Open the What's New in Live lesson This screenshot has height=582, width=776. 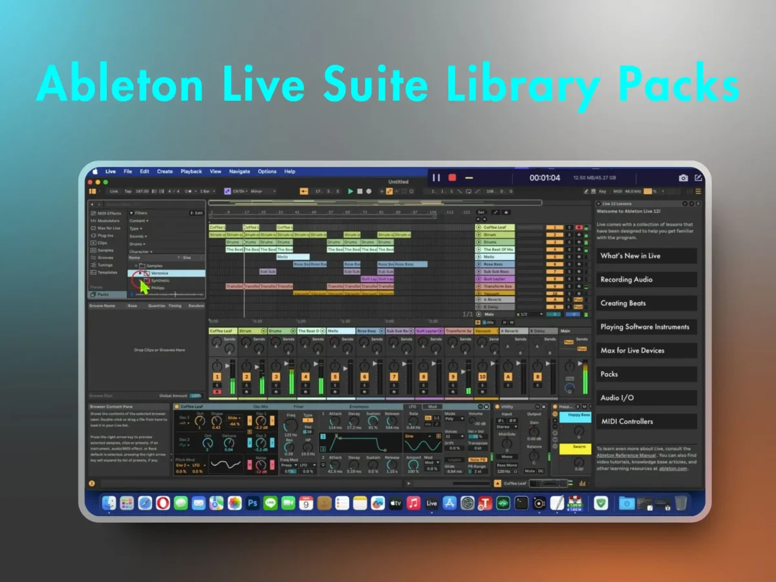(x=647, y=256)
